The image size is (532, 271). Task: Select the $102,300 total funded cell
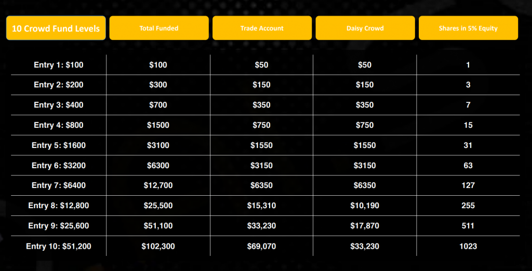coord(158,246)
